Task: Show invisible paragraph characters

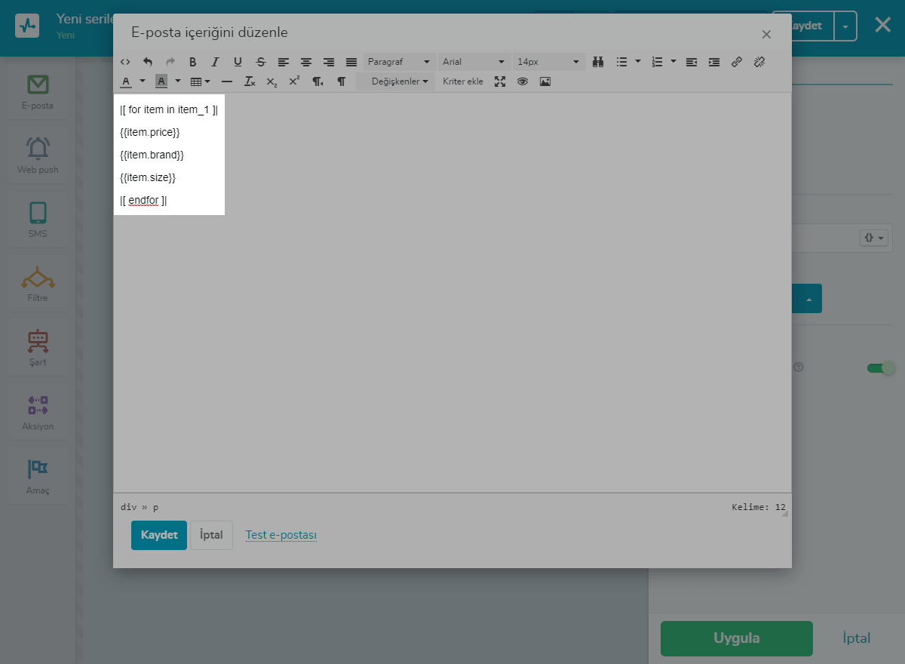Action: [341, 81]
